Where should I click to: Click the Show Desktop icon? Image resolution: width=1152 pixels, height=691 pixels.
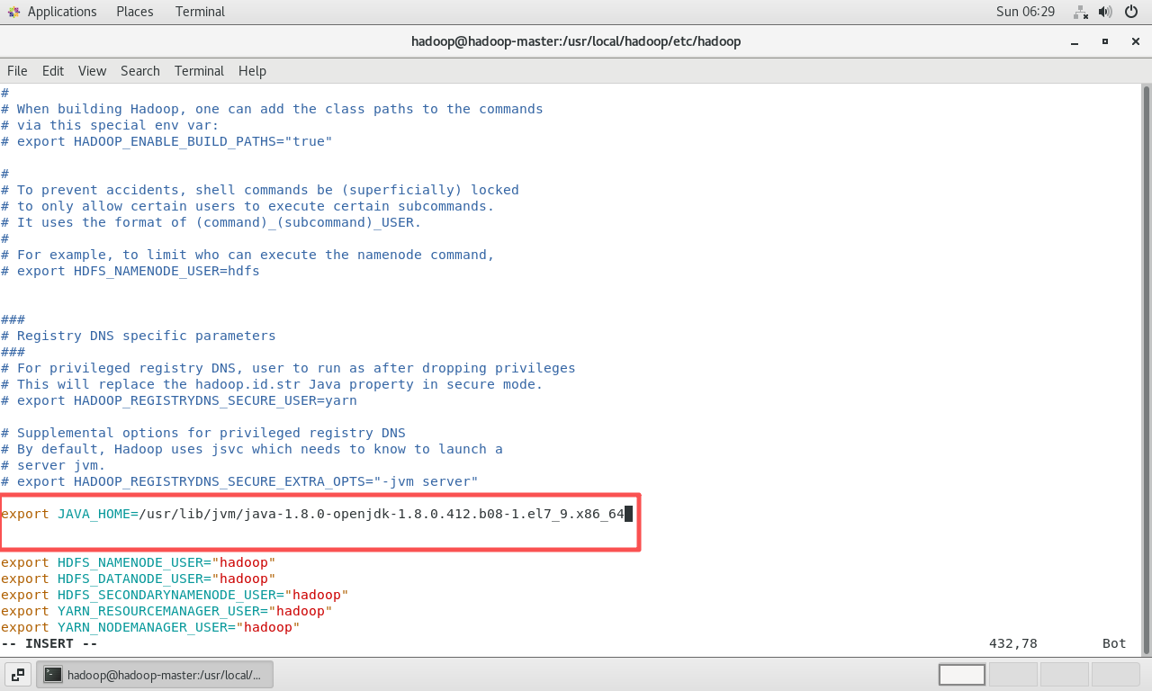[17, 674]
